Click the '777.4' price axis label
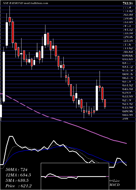Viewport: 136px width, 190px height. point(127,8)
